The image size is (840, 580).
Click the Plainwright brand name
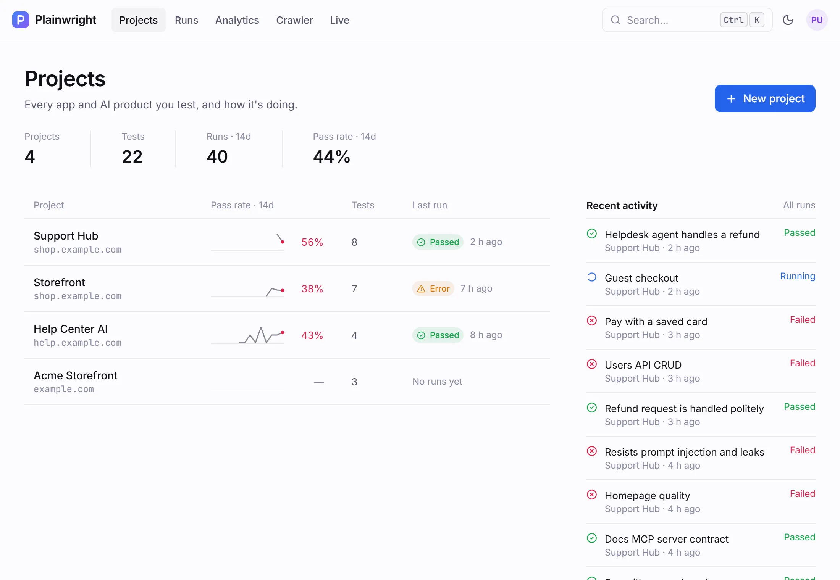(66, 19)
